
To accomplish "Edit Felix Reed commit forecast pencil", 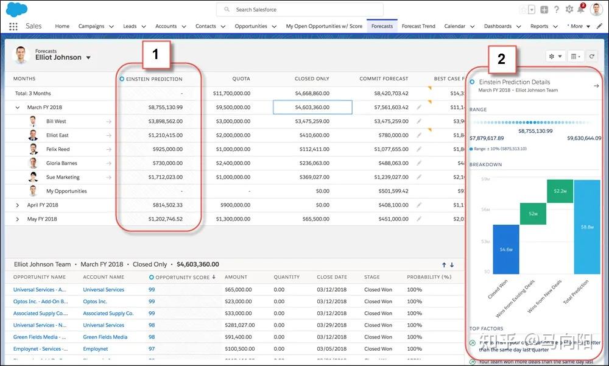I will pyautogui.click(x=419, y=149).
